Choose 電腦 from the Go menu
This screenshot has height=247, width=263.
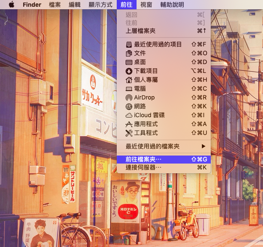click(x=140, y=89)
